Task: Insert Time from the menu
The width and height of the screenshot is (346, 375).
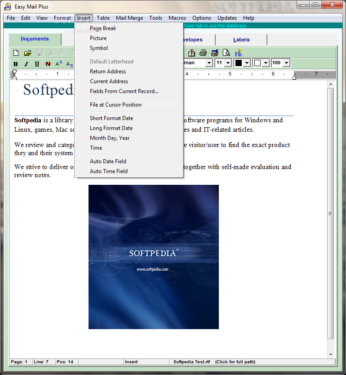Action: [129, 148]
